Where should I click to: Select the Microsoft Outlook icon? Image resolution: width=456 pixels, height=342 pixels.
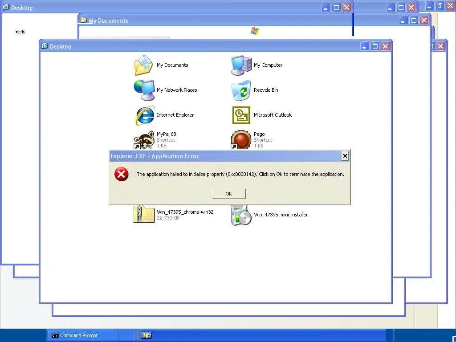[x=241, y=115]
